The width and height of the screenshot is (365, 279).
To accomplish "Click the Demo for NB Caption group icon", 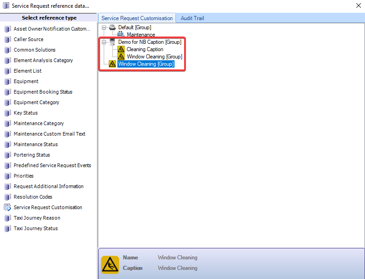I will point(112,42).
